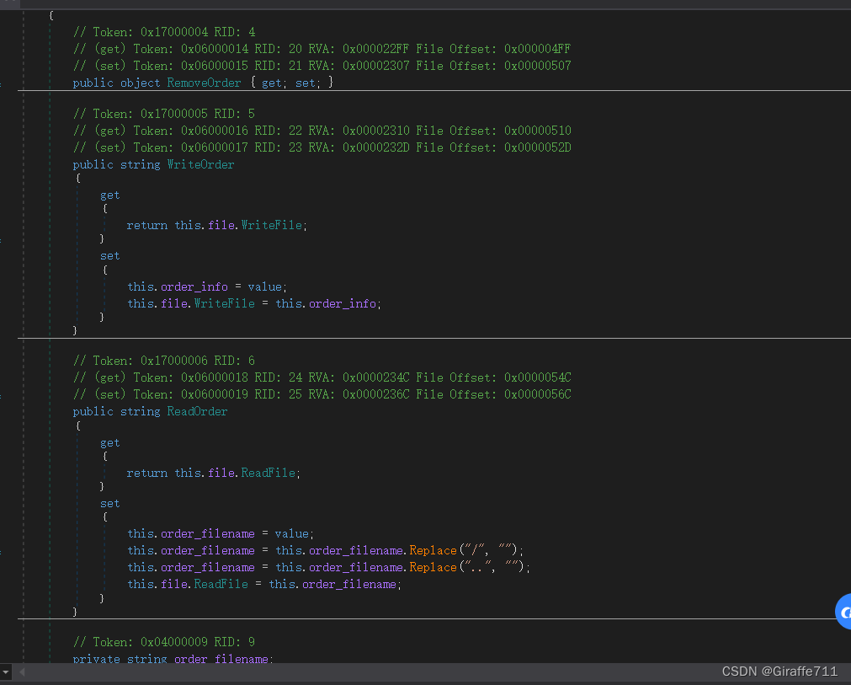Viewport: 851px width, 685px height.
Task: Click the Replace method call
Action: click(x=433, y=549)
